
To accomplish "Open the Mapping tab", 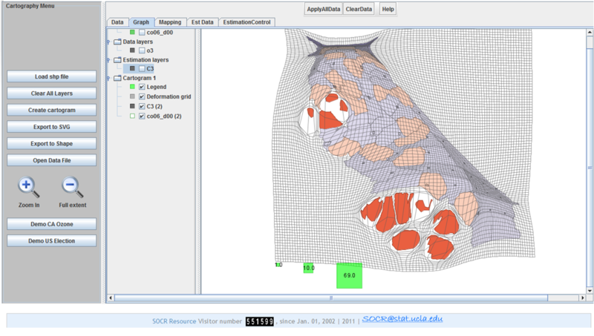I will 170,22.
